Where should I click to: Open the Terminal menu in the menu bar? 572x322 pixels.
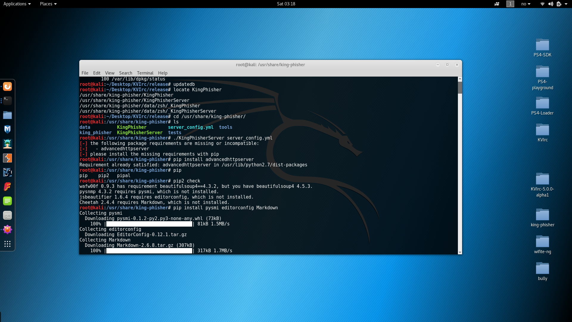pos(145,73)
